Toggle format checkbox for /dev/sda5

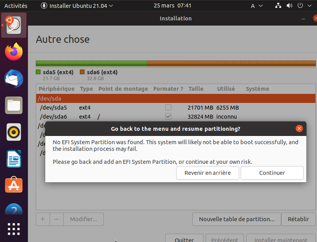(x=168, y=107)
